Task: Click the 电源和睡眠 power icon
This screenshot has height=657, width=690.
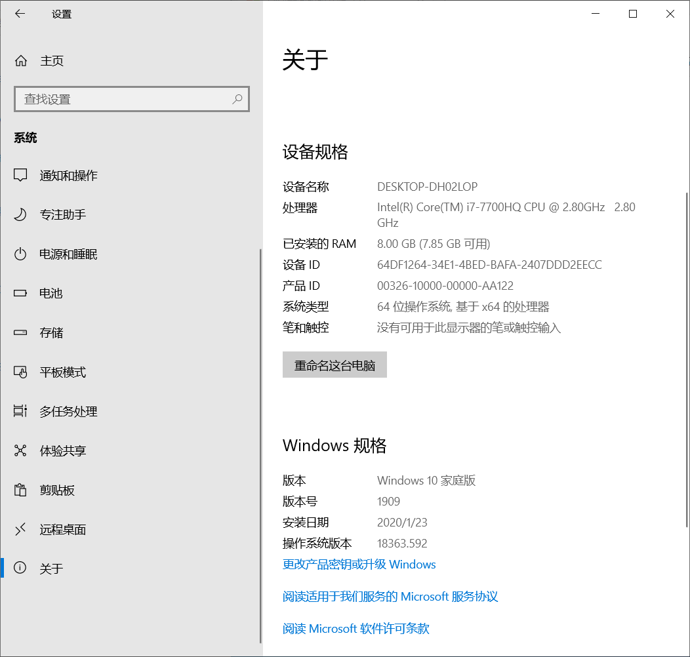Action: click(20, 254)
